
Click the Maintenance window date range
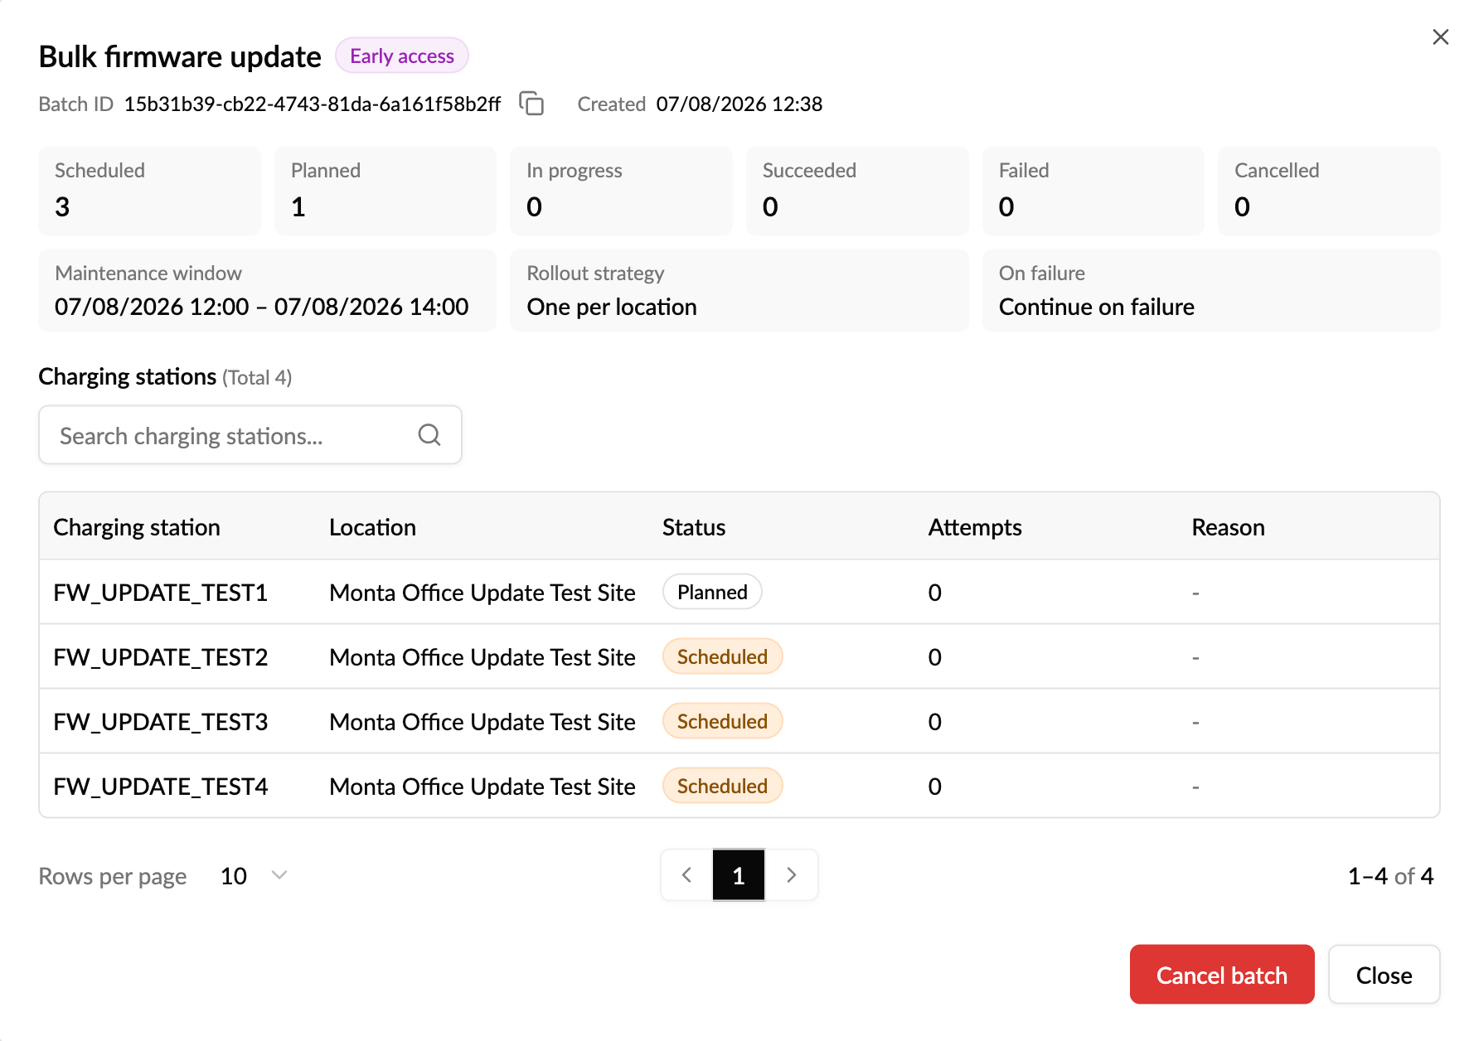coord(262,307)
